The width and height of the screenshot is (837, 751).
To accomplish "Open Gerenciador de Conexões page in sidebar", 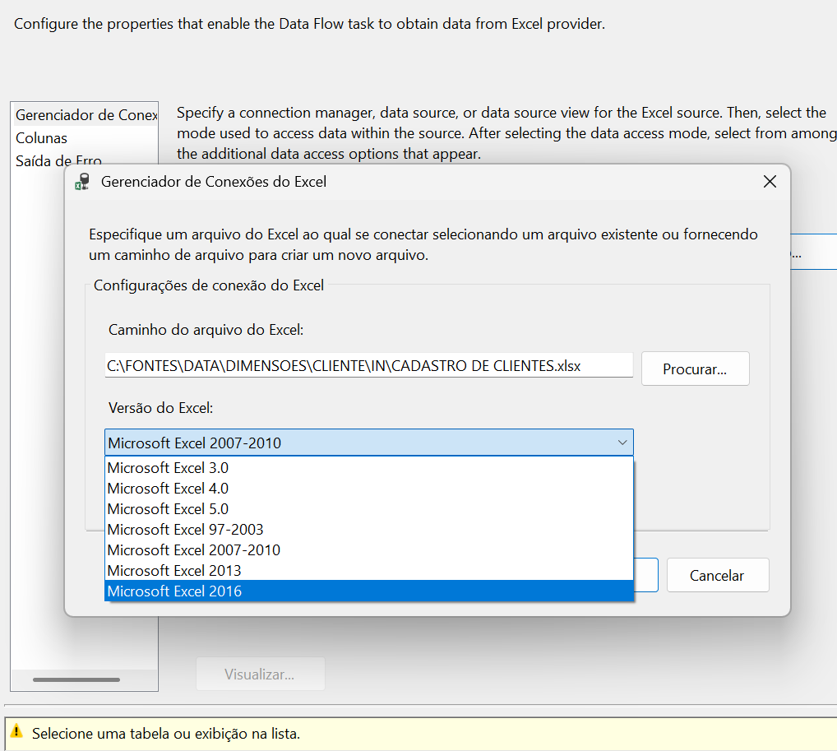I will (x=86, y=115).
